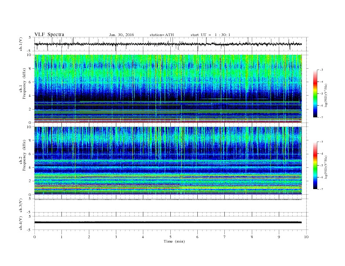
Task: Click the '6' kHz tick of ch.1 spectrogram
Action: [x=30, y=82]
